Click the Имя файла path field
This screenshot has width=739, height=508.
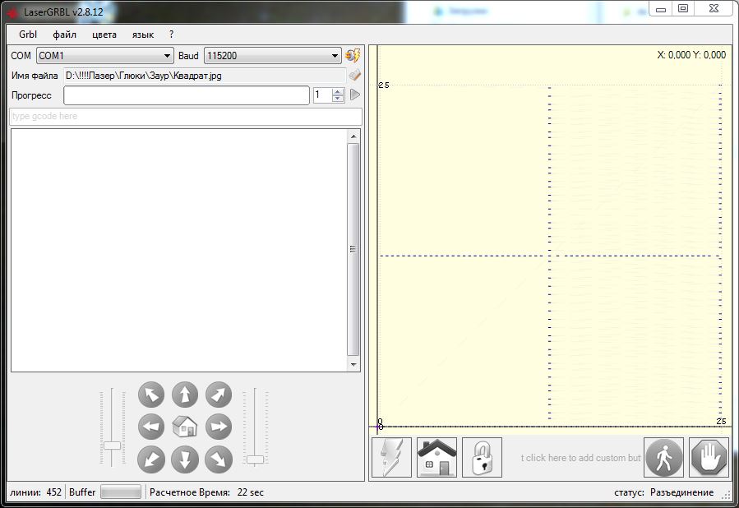tap(205, 76)
